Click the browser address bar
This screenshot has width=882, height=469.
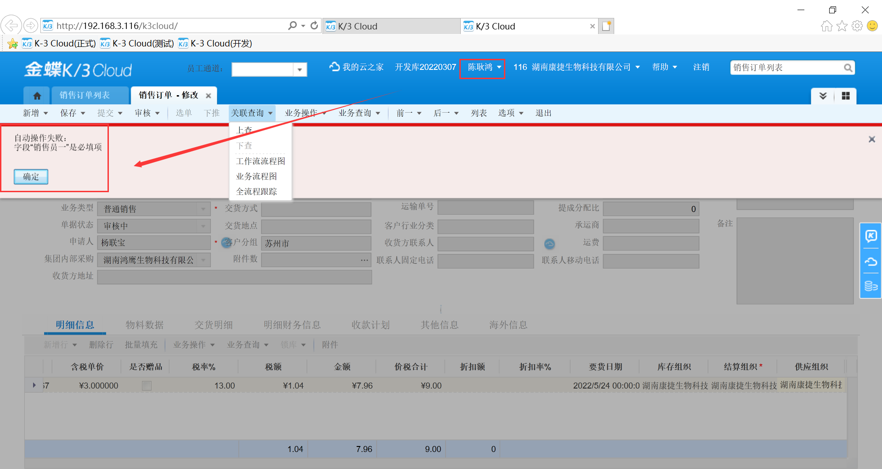170,26
